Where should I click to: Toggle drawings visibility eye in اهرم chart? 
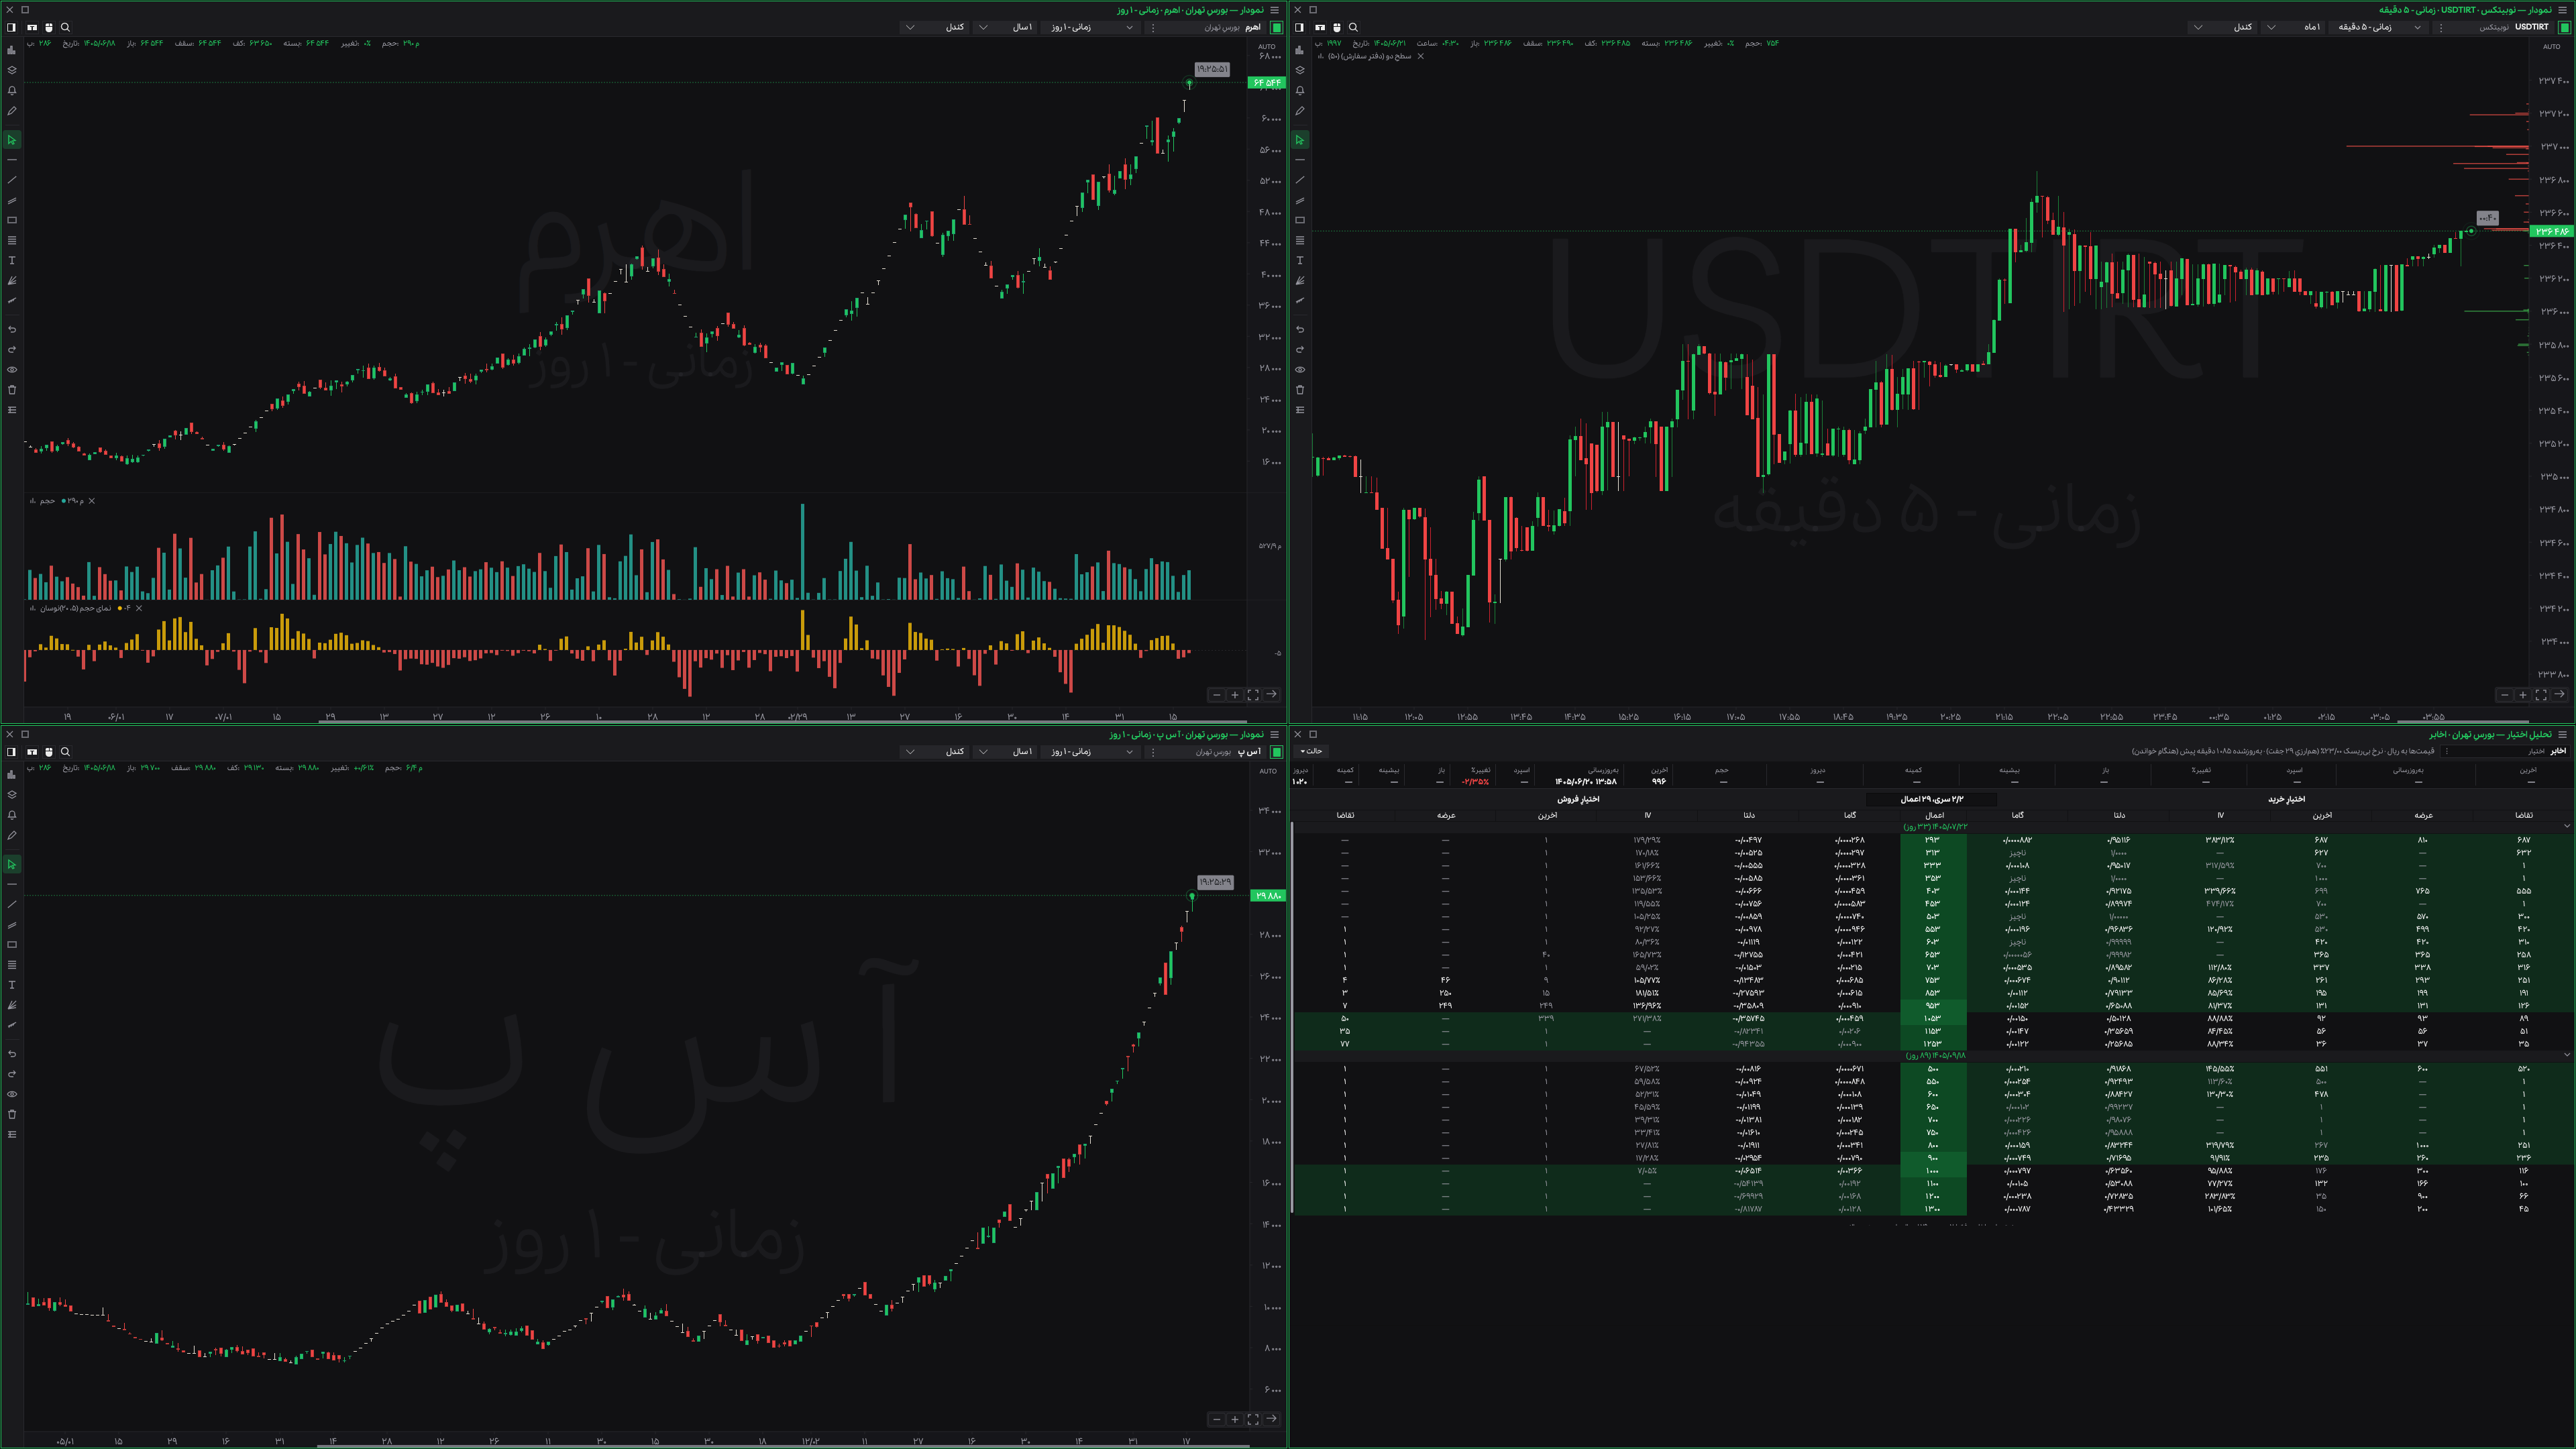(12, 369)
